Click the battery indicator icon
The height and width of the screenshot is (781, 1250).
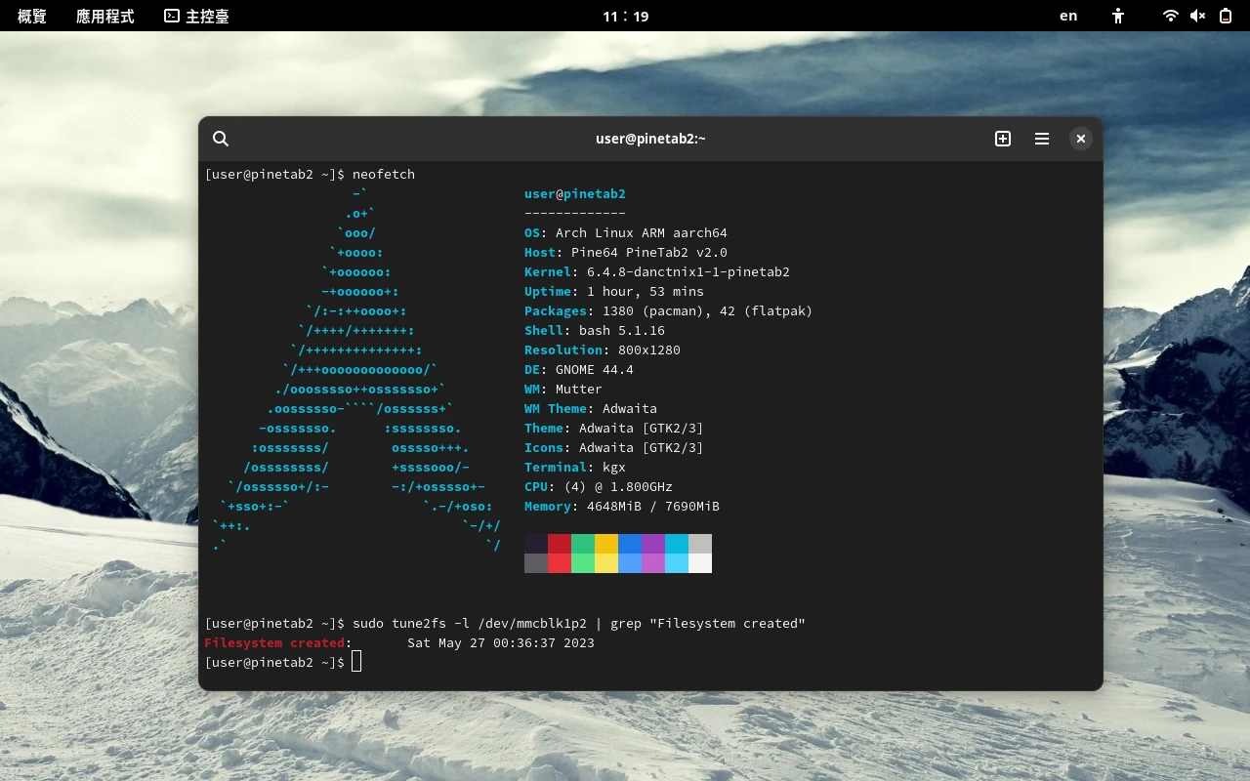1225,16
